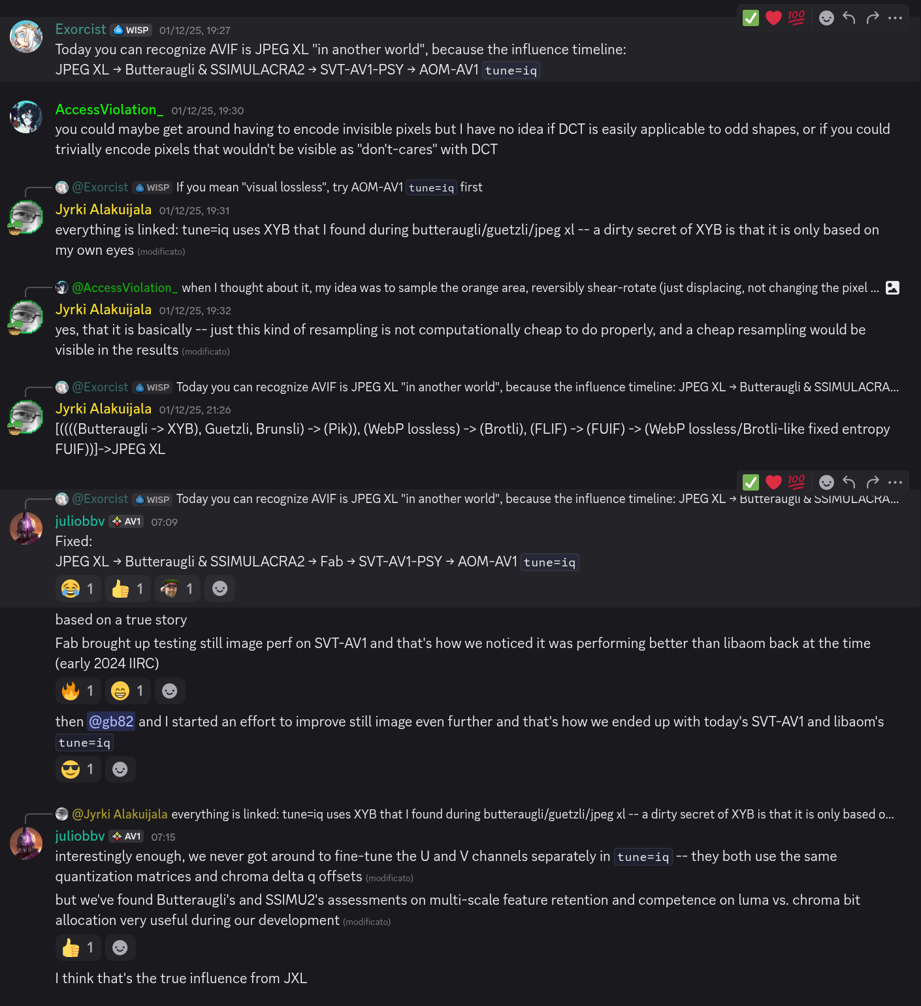This screenshot has width=921, height=1006.
Task: Toggle thumbs up reaction under Butteraugli's assessment message
Action: [78, 947]
